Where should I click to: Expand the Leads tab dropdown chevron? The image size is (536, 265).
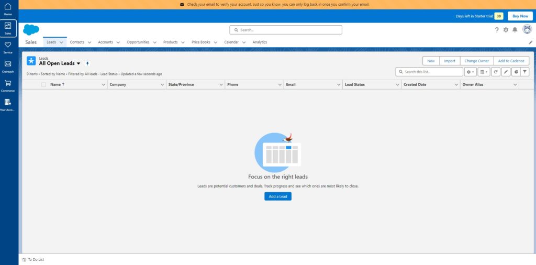coord(61,42)
